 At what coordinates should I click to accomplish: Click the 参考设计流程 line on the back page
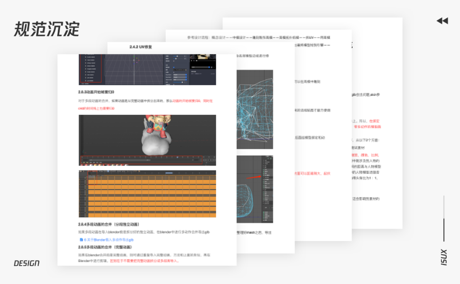pyautogui.click(x=259, y=37)
